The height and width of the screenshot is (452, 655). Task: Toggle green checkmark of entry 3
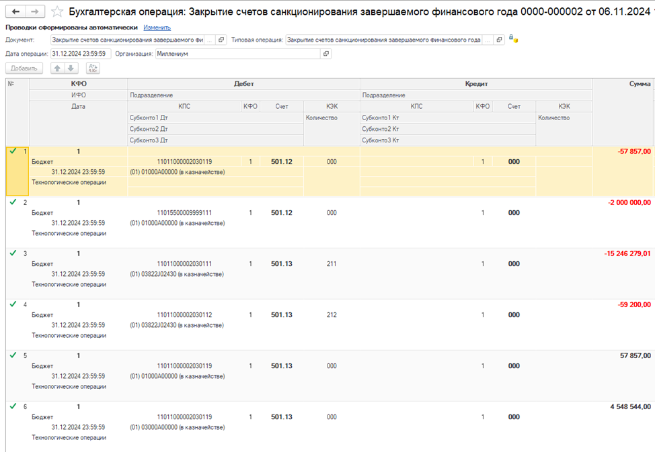[x=13, y=253]
